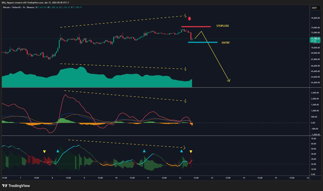The image size is (323, 191).
Task: Click the red down arrow above STOPLOSS
Action: pos(189,19)
